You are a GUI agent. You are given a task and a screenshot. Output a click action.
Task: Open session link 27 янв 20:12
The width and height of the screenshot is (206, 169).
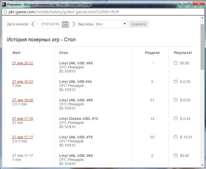click(x=23, y=63)
